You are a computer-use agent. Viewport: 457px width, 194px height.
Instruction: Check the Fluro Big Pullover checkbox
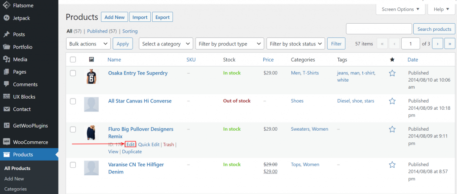73,129
